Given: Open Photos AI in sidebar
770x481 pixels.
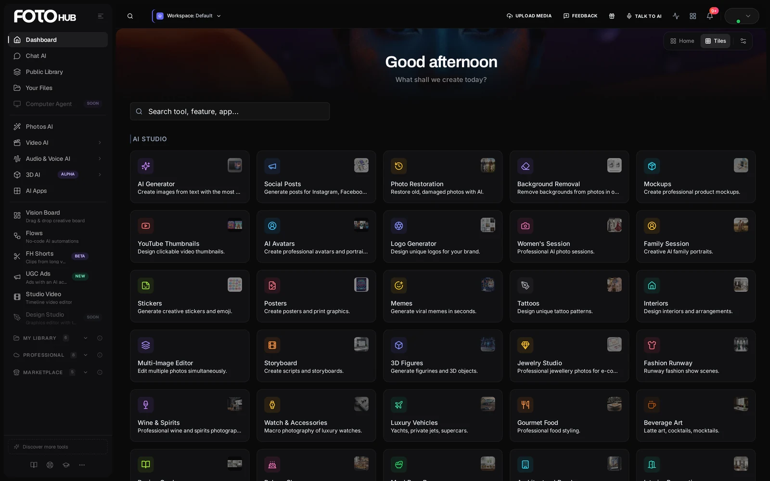Looking at the screenshot, I should coord(58,127).
